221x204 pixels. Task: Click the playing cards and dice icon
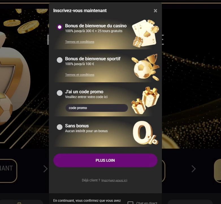(x=145, y=33)
